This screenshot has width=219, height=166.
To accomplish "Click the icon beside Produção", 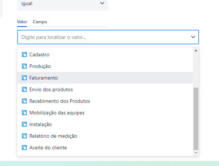I will [24, 66].
